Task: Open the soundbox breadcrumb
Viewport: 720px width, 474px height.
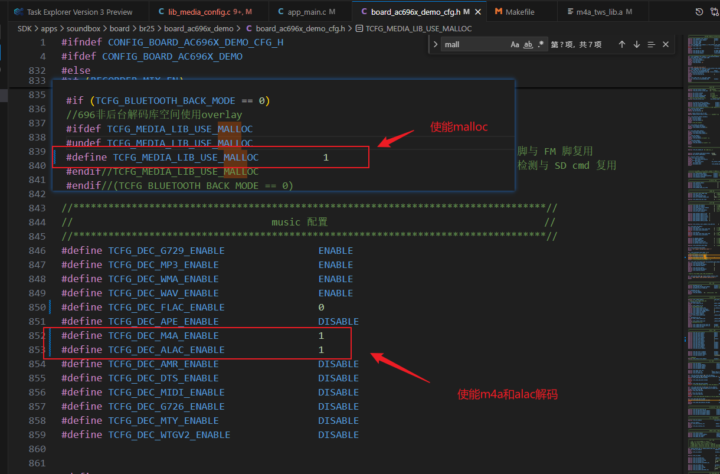Action: point(83,28)
